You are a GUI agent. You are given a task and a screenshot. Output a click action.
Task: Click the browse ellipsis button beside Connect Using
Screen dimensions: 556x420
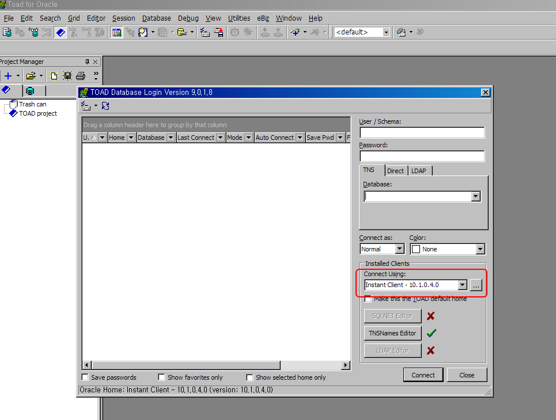(x=476, y=285)
